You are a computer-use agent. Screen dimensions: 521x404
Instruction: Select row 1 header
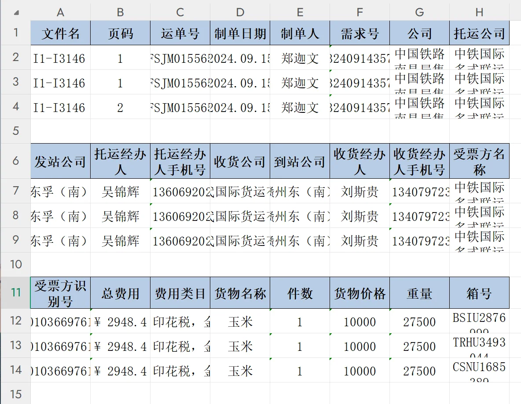tap(15, 33)
